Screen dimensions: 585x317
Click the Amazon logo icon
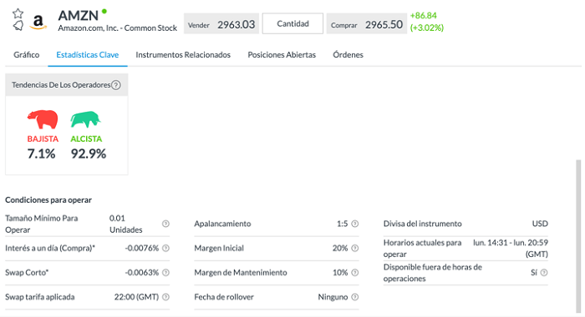[38, 22]
